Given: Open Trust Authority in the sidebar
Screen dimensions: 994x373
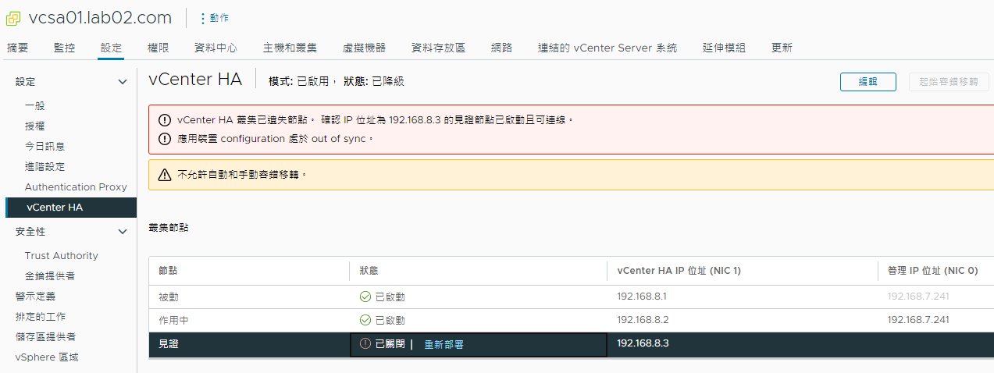Looking at the screenshot, I should [62, 255].
